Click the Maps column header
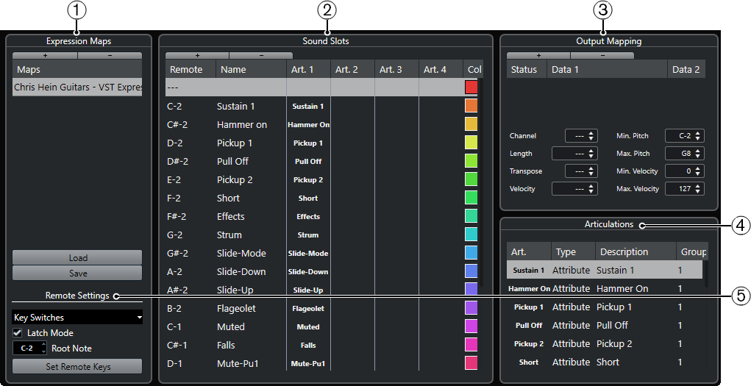751x386 pixels. (x=77, y=69)
